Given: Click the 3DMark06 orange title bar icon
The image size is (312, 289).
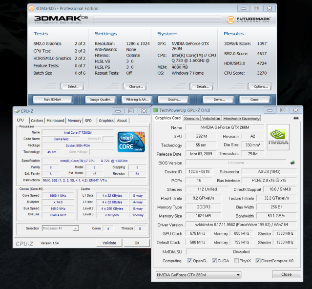Looking at the screenshot, I should pyautogui.click(x=31, y=8).
